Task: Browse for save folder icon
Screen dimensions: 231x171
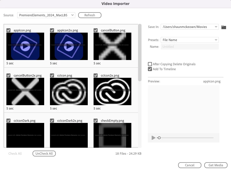Action: pos(223,27)
